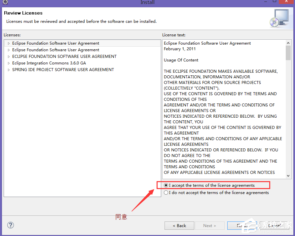Click the scroll-down arrow of license text
295x236 pixels.
click(x=288, y=176)
